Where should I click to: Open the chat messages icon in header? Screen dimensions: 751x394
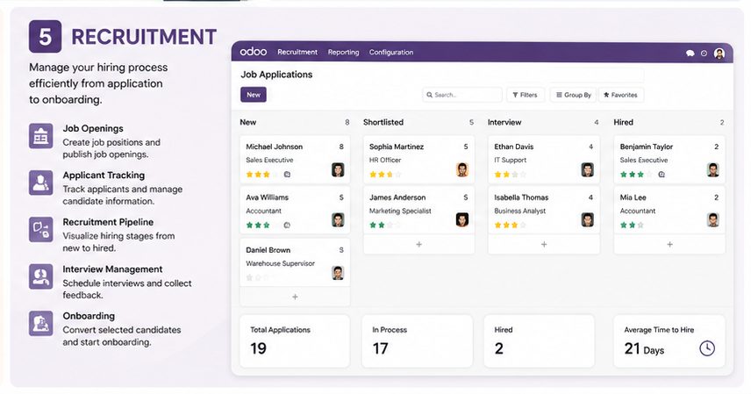pyautogui.click(x=690, y=54)
